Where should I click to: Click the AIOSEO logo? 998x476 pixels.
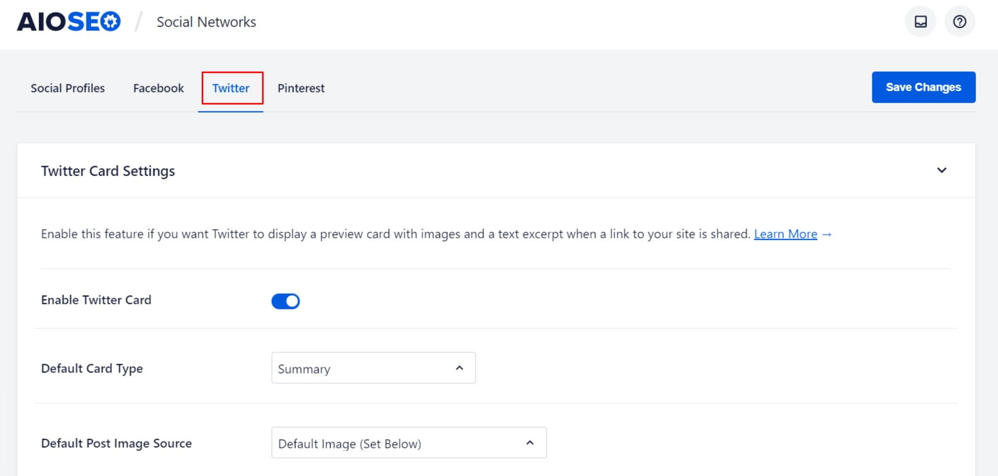click(x=69, y=22)
